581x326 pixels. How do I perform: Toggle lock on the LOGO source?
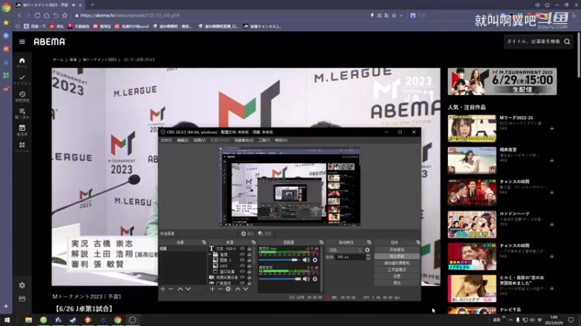coord(249,266)
